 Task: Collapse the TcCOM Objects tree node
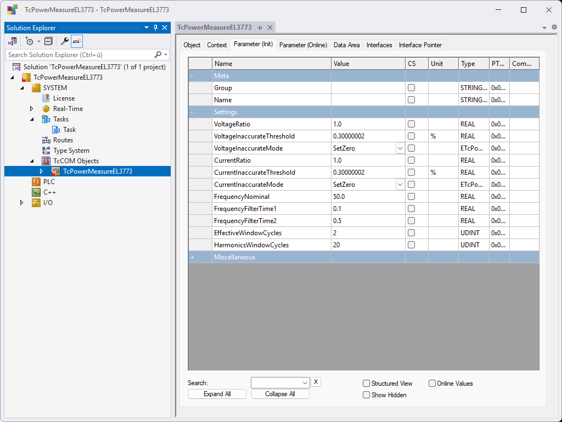tap(31, 161)
